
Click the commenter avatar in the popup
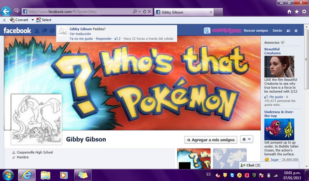(63, 31)
